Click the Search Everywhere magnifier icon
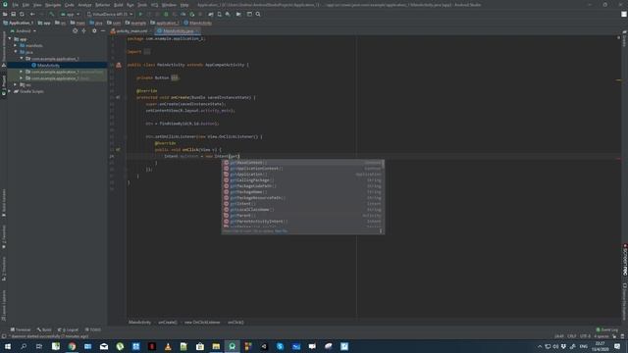The height and width of the screenshot is (353, 628). tap(258, 14)
